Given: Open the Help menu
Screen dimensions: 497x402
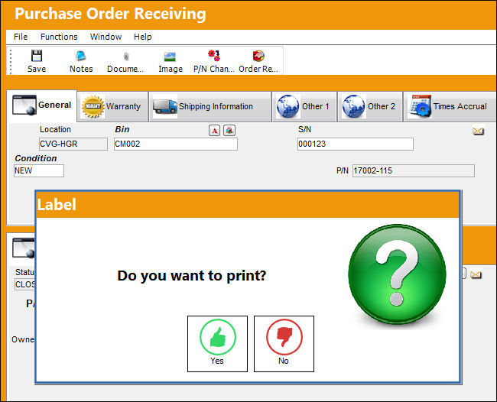Looking at the screenshot, I should coord(143,37).
